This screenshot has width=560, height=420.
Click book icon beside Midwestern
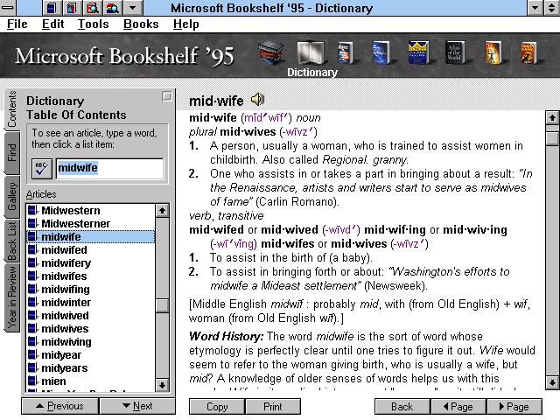(x=32, y=210)
